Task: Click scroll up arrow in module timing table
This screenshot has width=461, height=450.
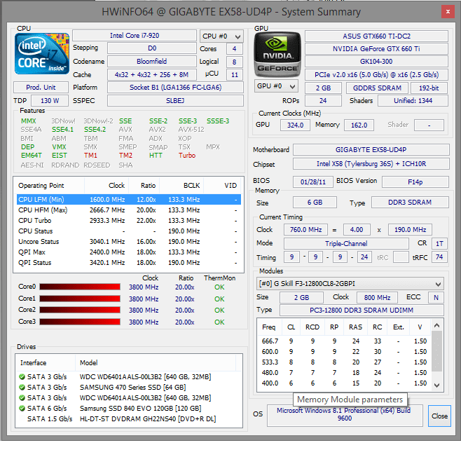Action: (x=437, y=325)
